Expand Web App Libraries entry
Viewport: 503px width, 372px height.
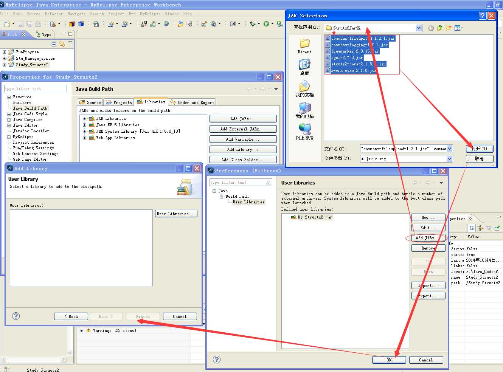pyautogui.click(x=85, y=138)
